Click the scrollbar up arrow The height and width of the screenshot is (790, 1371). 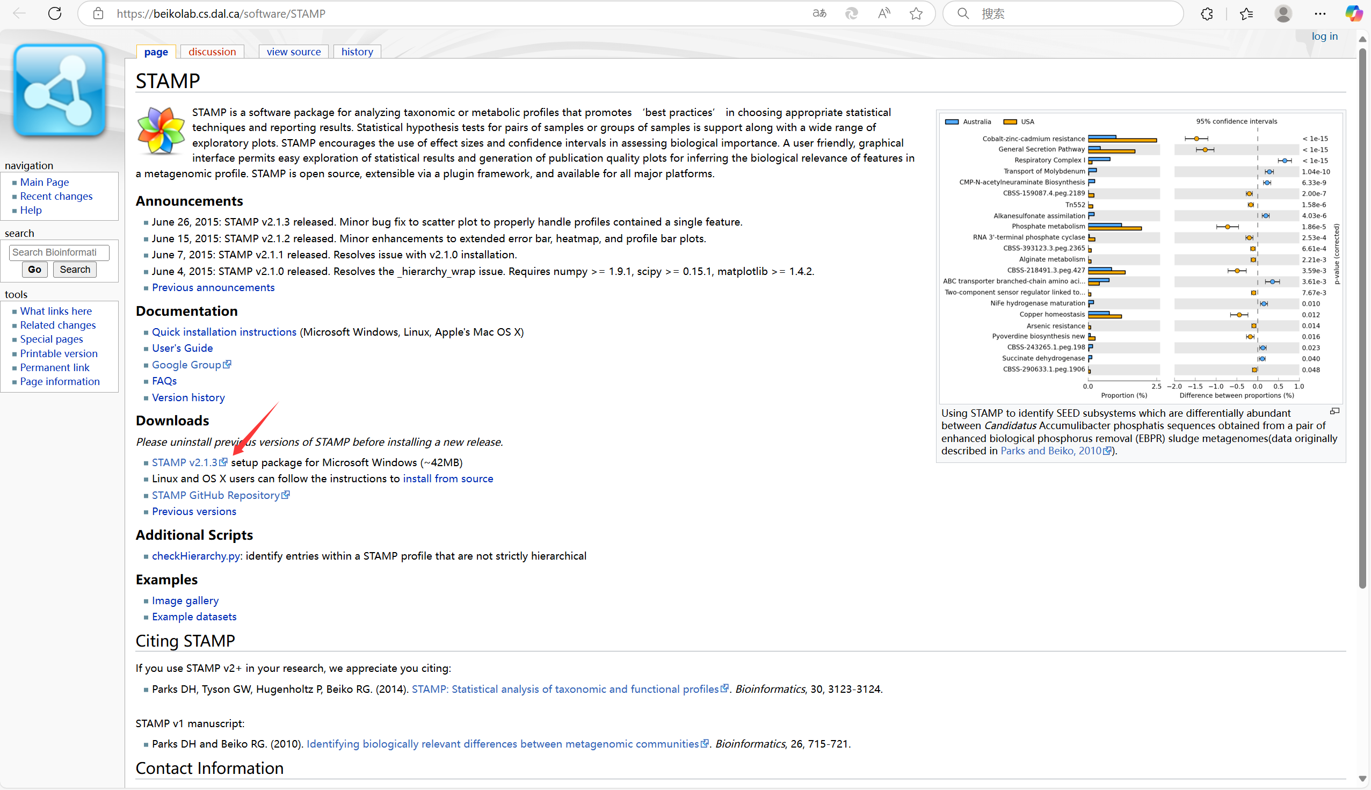1362,39
